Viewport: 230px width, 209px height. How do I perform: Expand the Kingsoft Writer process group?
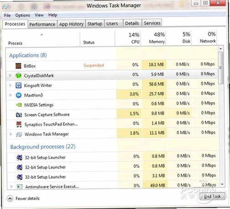[x=10, y=85]
